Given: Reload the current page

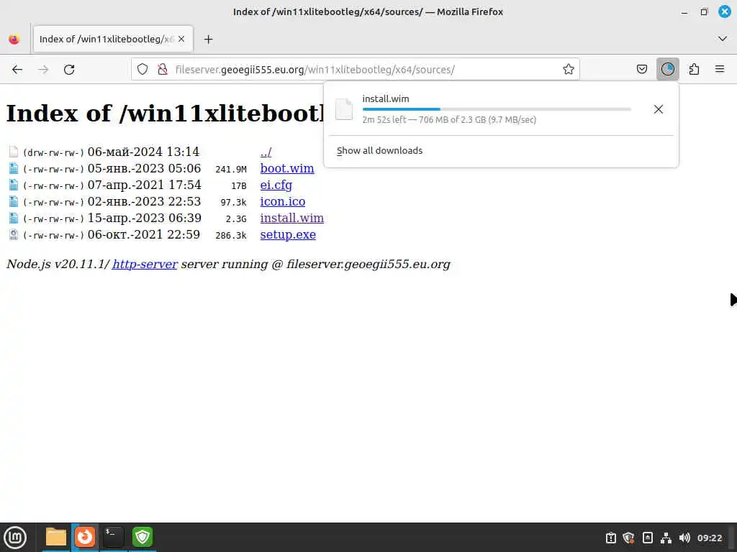Looking at the screenshot, I should coord(69,70).
